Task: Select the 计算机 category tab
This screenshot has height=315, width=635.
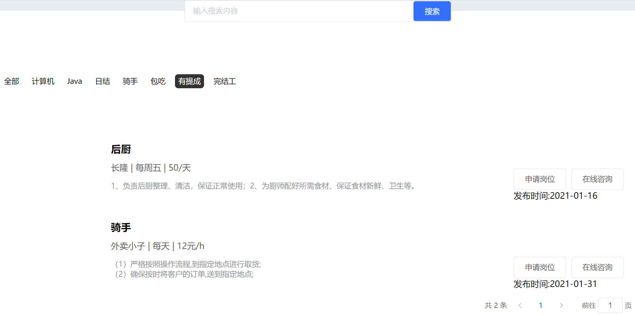Action: (x=43, y=81)
